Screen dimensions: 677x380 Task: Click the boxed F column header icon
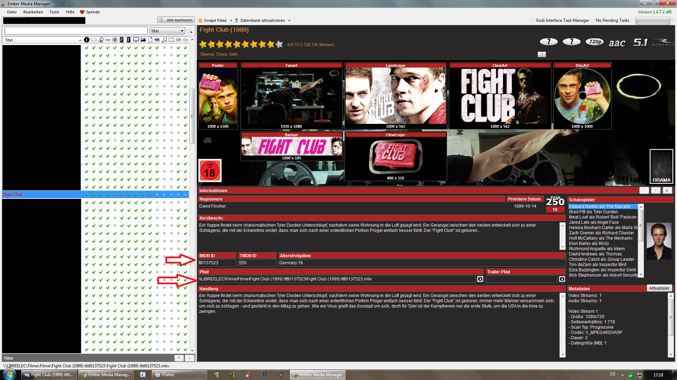tap(122, 40)
